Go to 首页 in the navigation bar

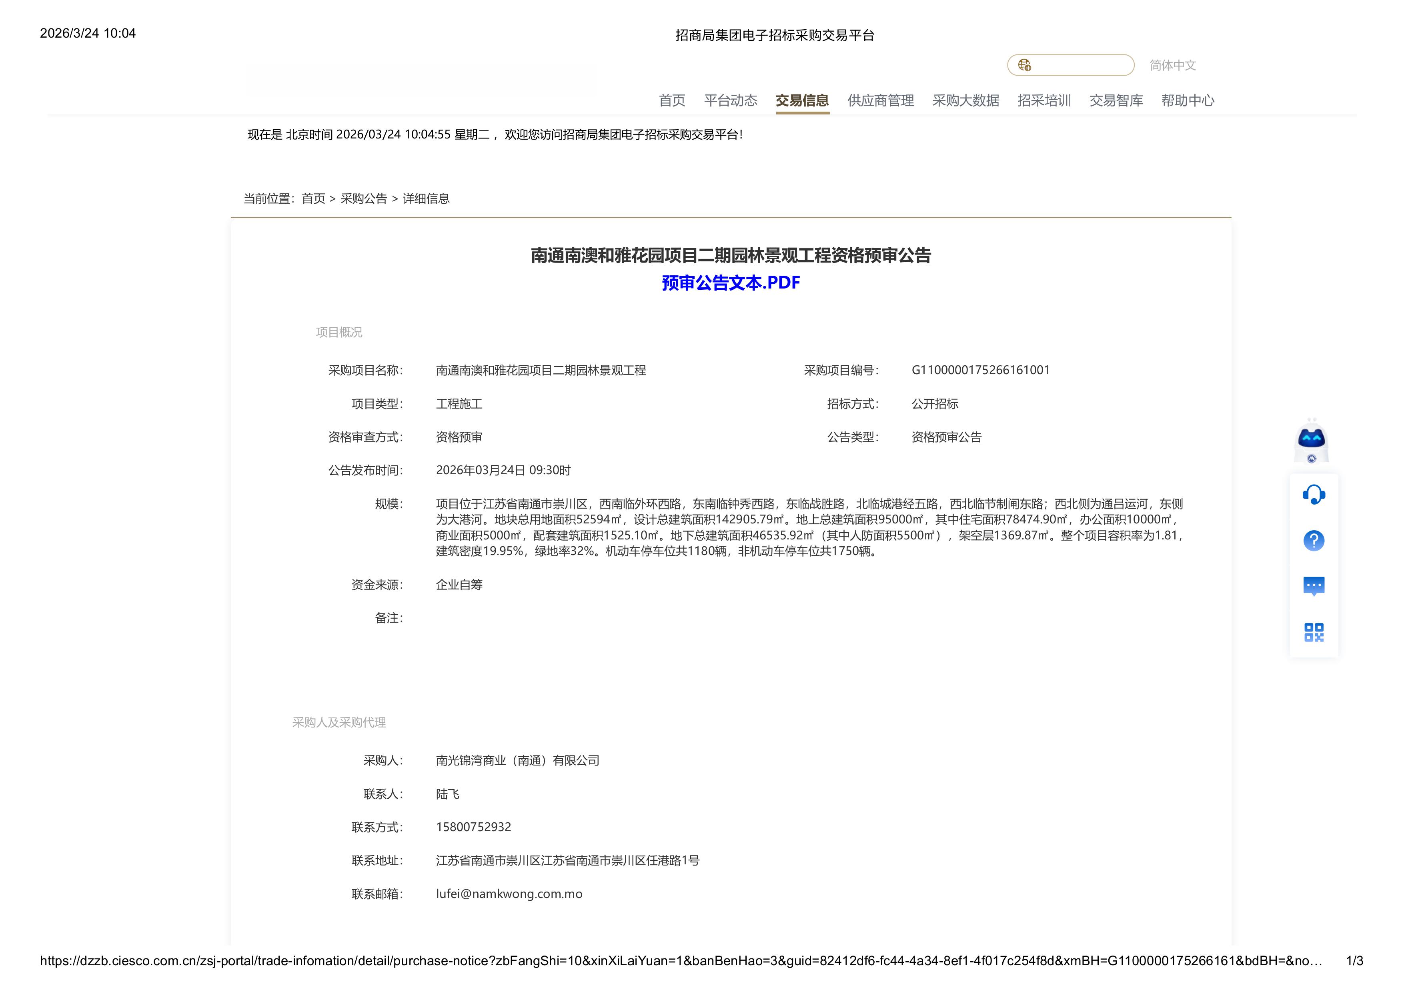pyautogui.click(x=671, y=100)
